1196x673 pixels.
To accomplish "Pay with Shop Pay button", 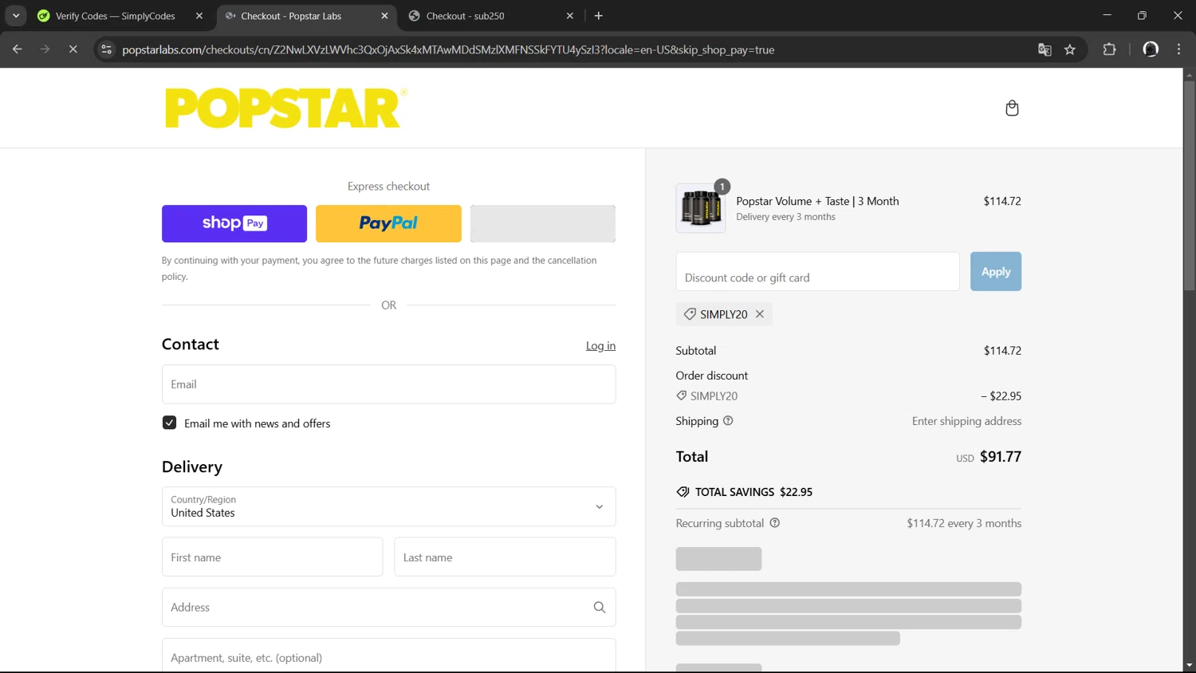I will [x=234, y=223].
